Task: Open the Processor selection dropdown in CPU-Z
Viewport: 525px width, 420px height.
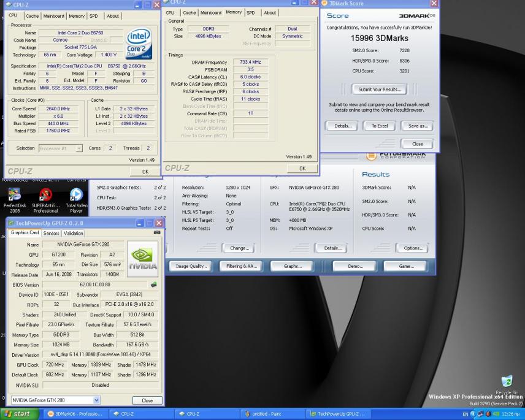Action: pyautogui.click(x=79, y=148)
